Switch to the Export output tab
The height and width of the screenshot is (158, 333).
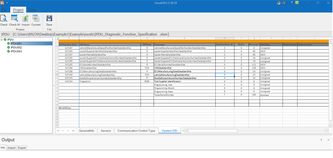click(22, 148)
